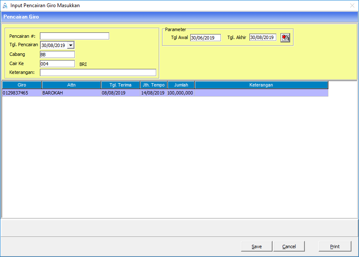
Task: Click the Jth. Tempo column header
Action: coord(154,85)
